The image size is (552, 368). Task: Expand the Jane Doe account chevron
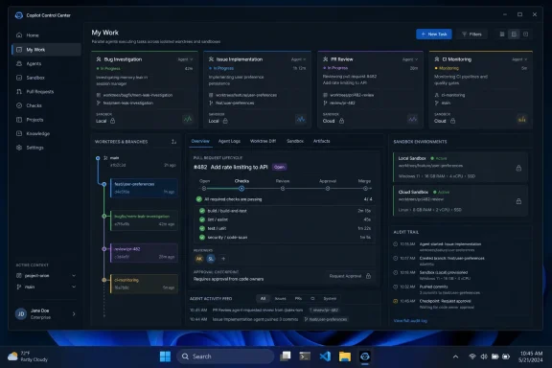(x=74, y=313)
